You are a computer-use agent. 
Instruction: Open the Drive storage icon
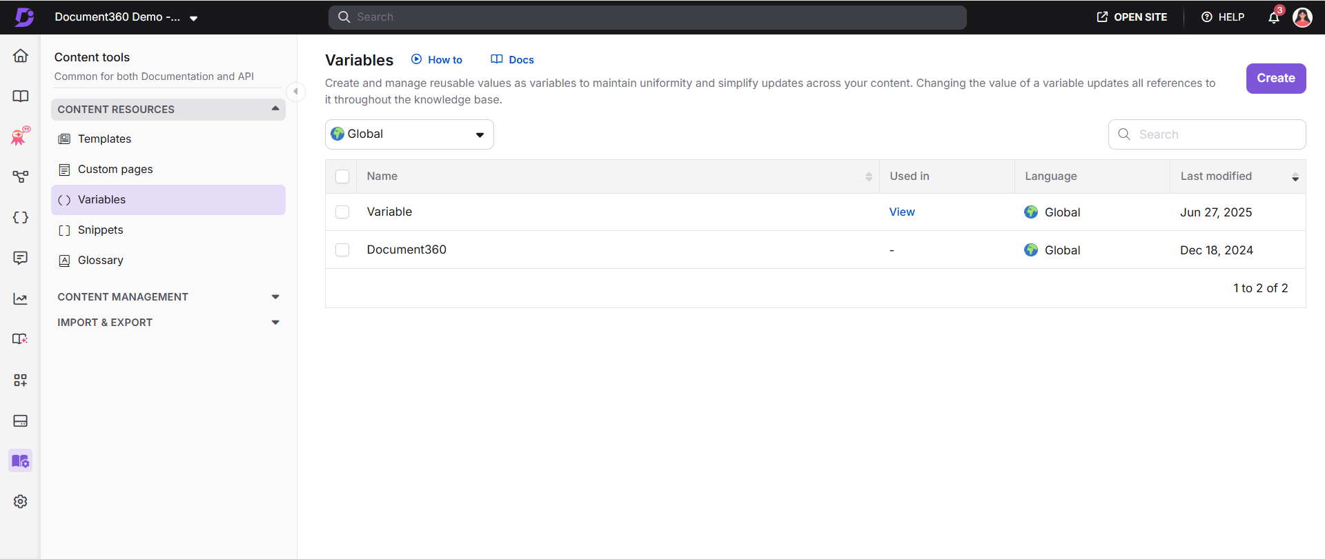(21, 421)
